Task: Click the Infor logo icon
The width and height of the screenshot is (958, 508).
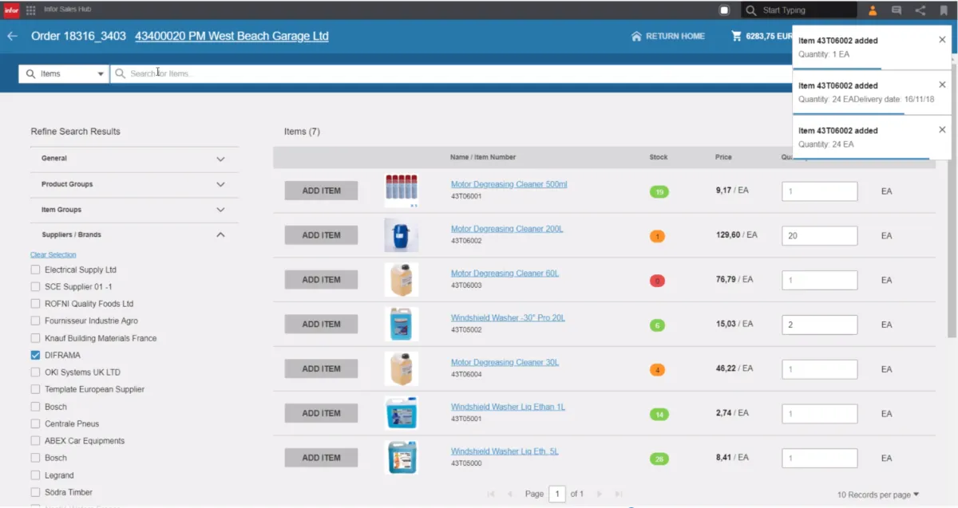Action: (x=10, y=10)
